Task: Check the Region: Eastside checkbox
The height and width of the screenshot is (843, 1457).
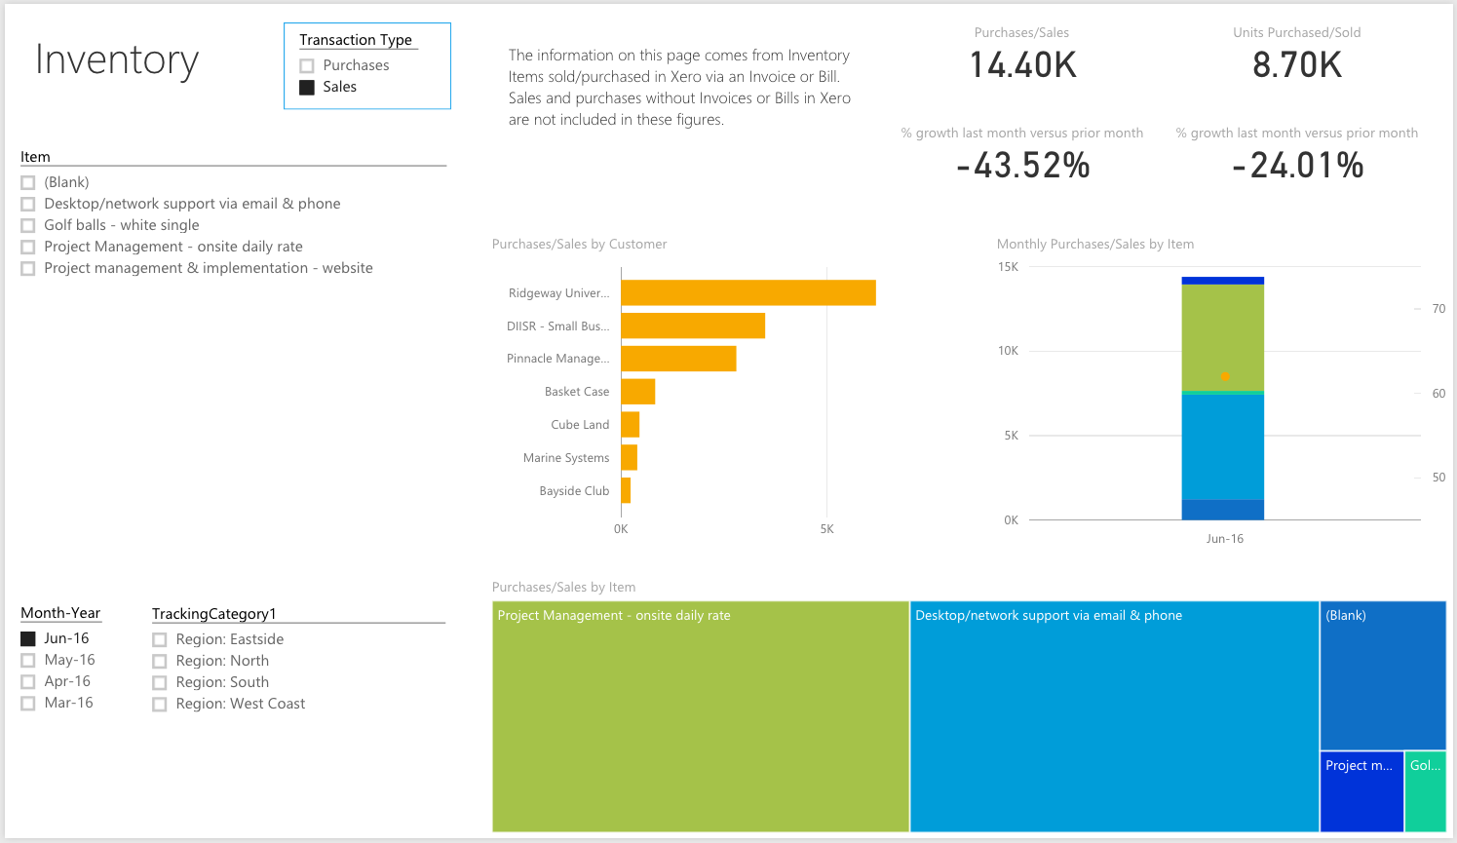Action: tap(160, 639)
